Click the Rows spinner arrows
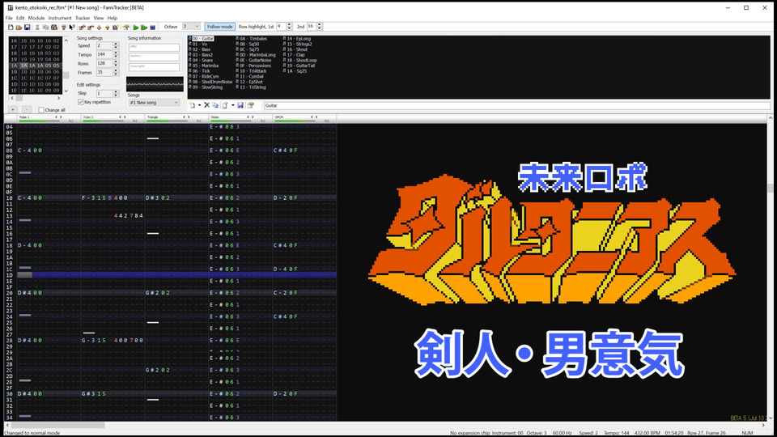 [116, 63]
